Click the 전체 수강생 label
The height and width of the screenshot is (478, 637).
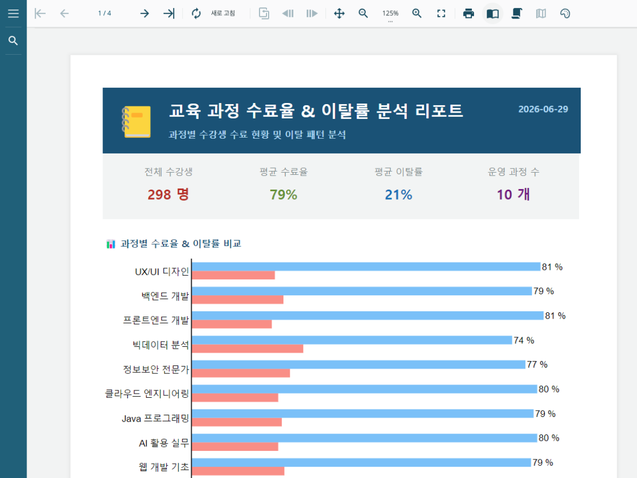(x=168, y=172)
